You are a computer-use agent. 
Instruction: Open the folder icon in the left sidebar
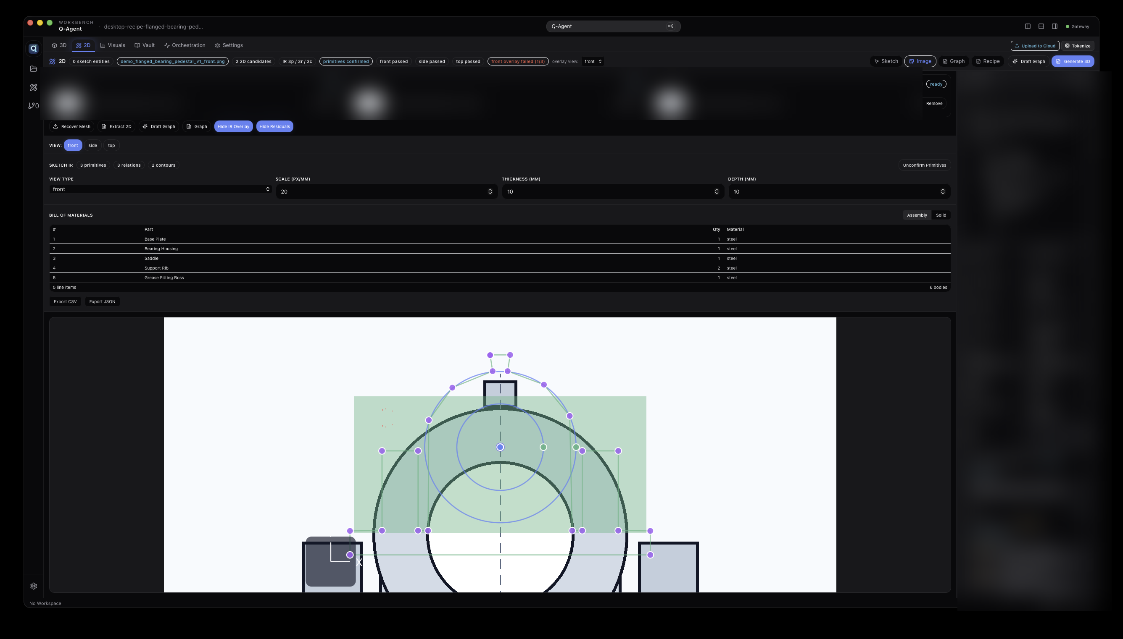pyautogui.click(x=33, y=69)
